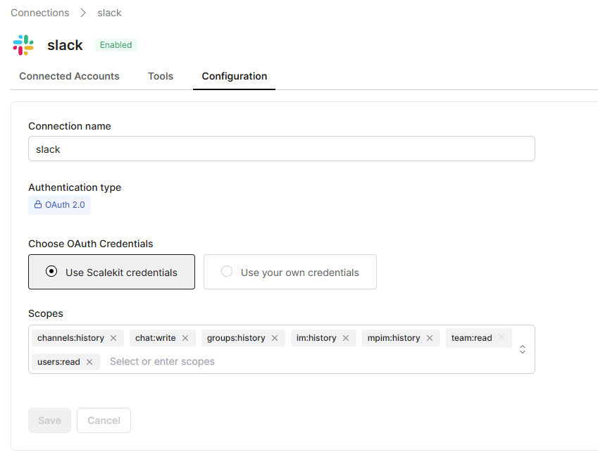Click the Scopes heading label

pyautogui.click(x=46, y=313)
